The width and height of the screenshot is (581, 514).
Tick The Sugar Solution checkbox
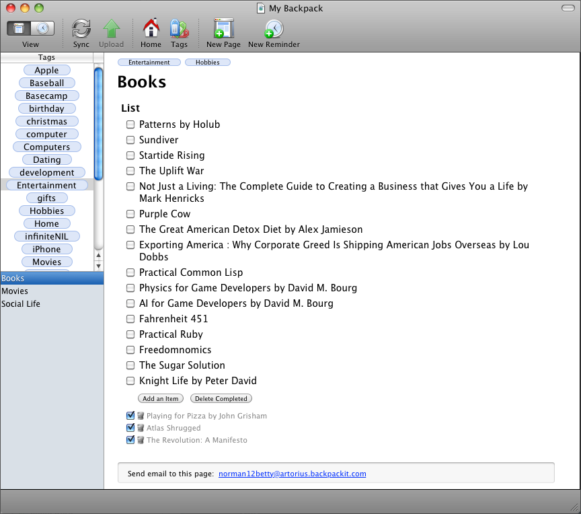point(130,365)
